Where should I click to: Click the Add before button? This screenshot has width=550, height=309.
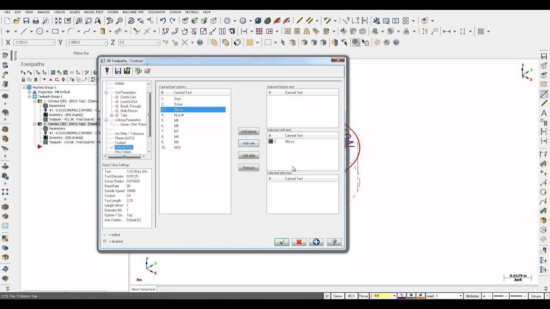click(x=249, y=131)
